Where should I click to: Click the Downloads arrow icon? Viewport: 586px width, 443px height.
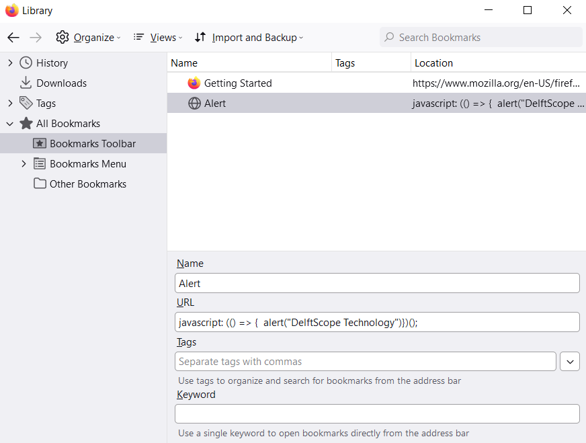(26, 83)
